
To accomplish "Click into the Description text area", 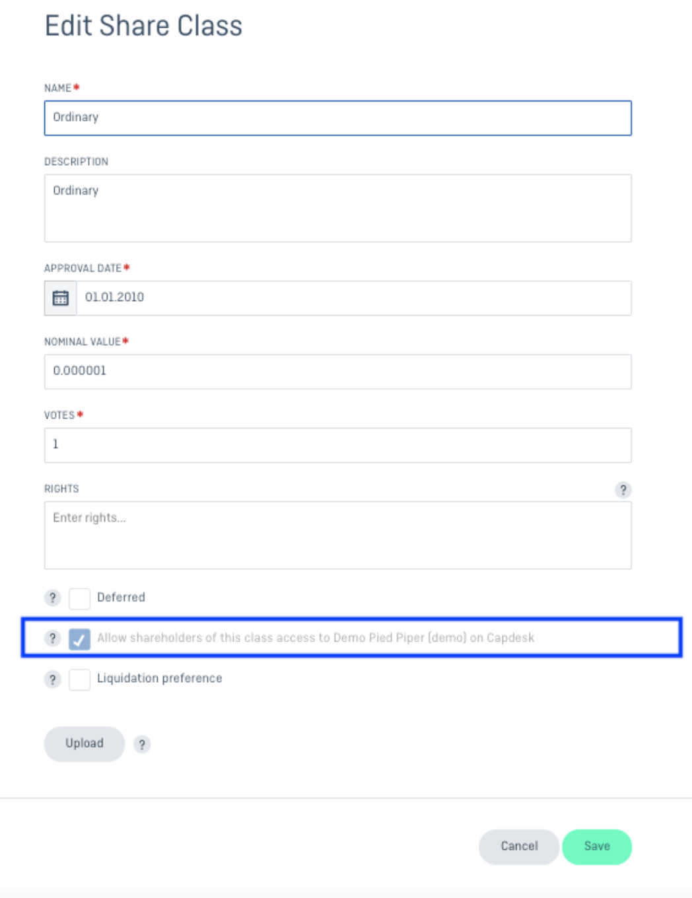I will 338,208.
